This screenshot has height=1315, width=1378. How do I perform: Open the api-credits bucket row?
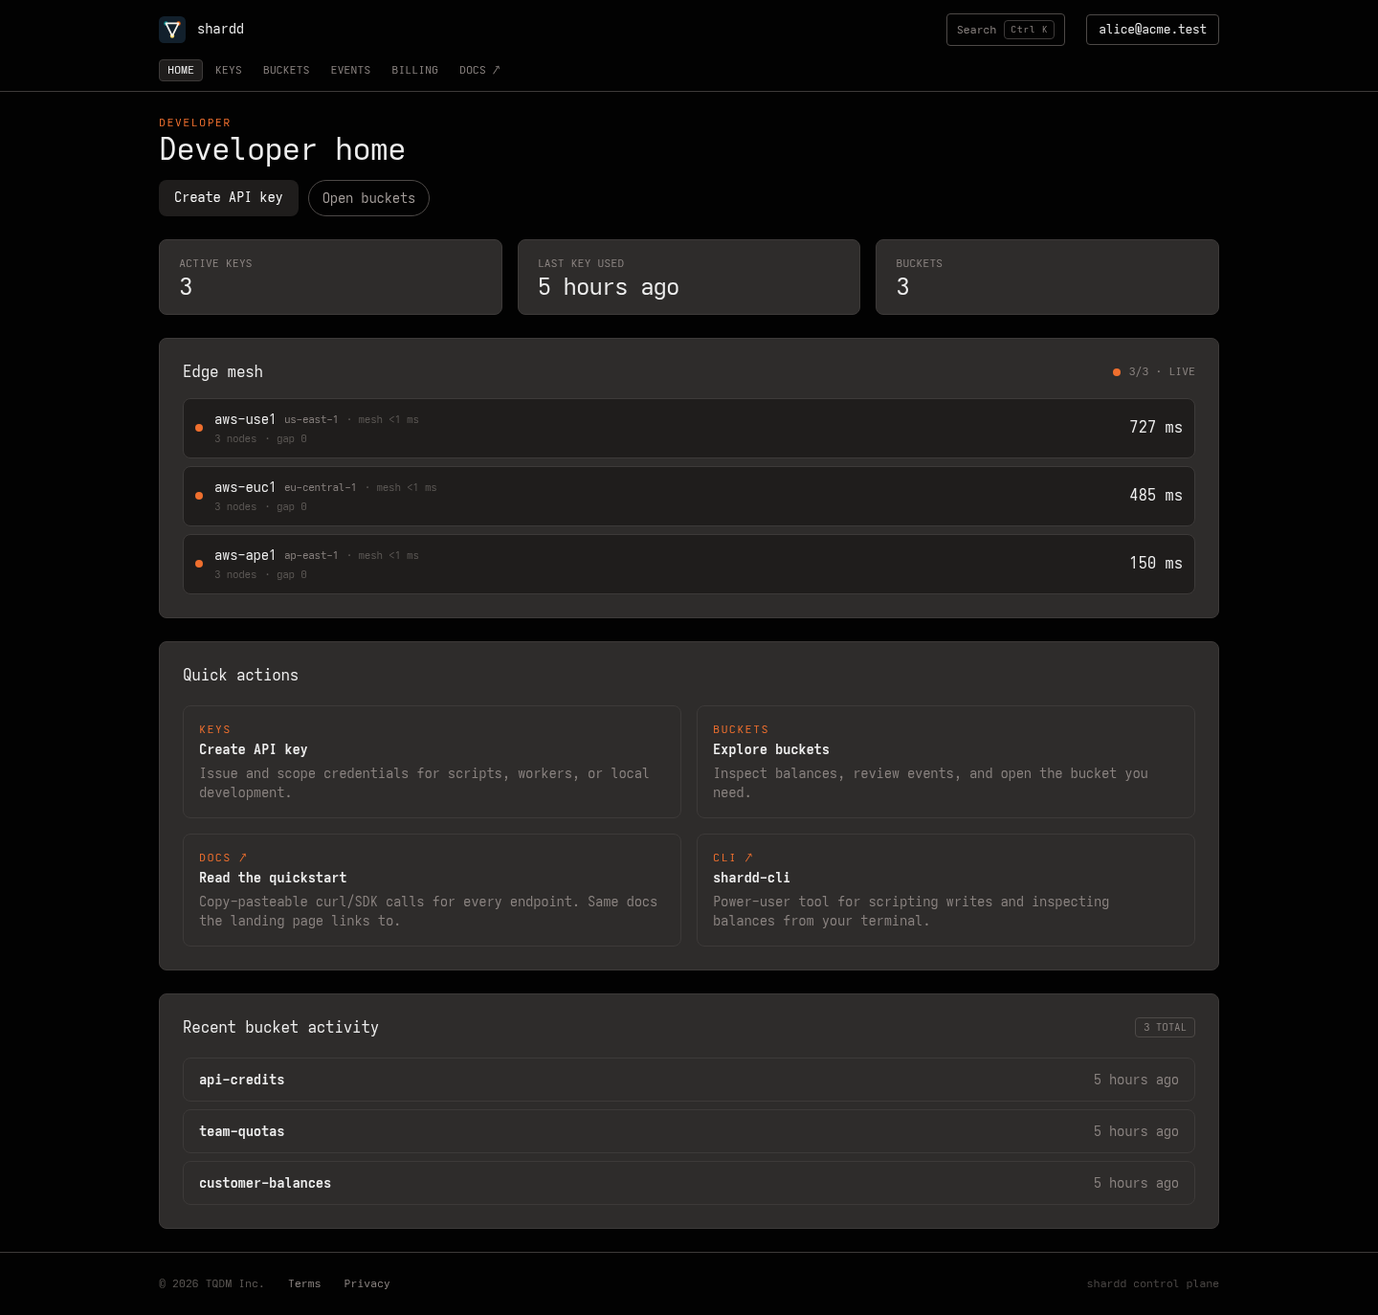click(689, 1080)
